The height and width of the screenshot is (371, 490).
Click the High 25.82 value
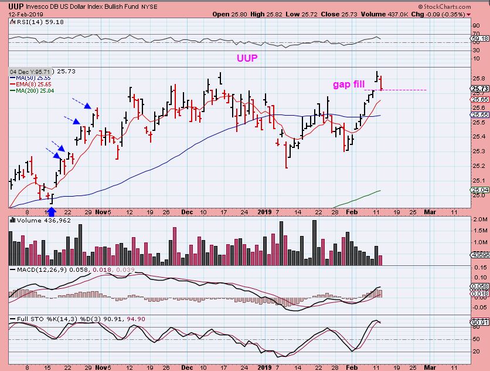click(266, 15)
